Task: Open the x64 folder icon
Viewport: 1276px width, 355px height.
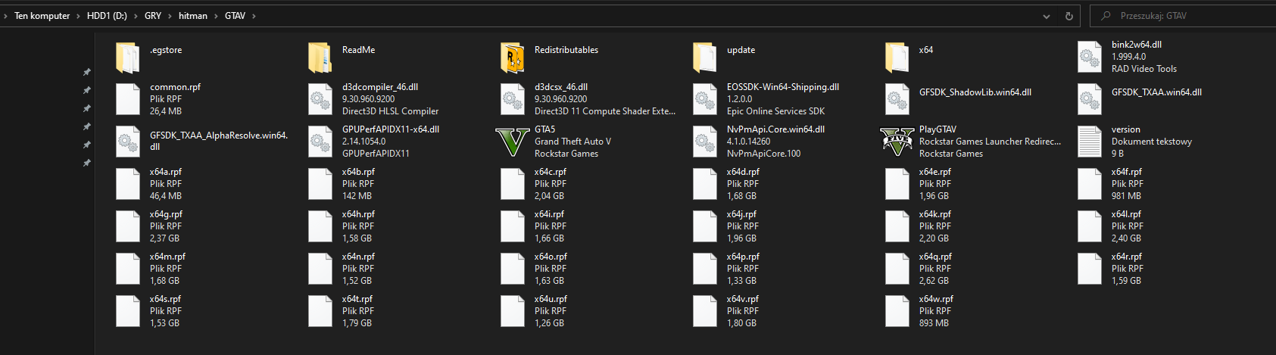Action: tap(897, 57)
